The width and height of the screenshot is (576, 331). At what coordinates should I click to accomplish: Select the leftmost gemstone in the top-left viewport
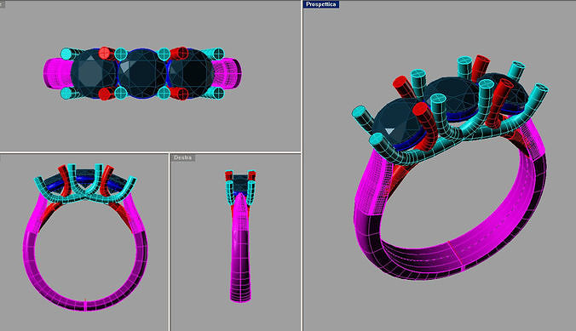[94, 73]
